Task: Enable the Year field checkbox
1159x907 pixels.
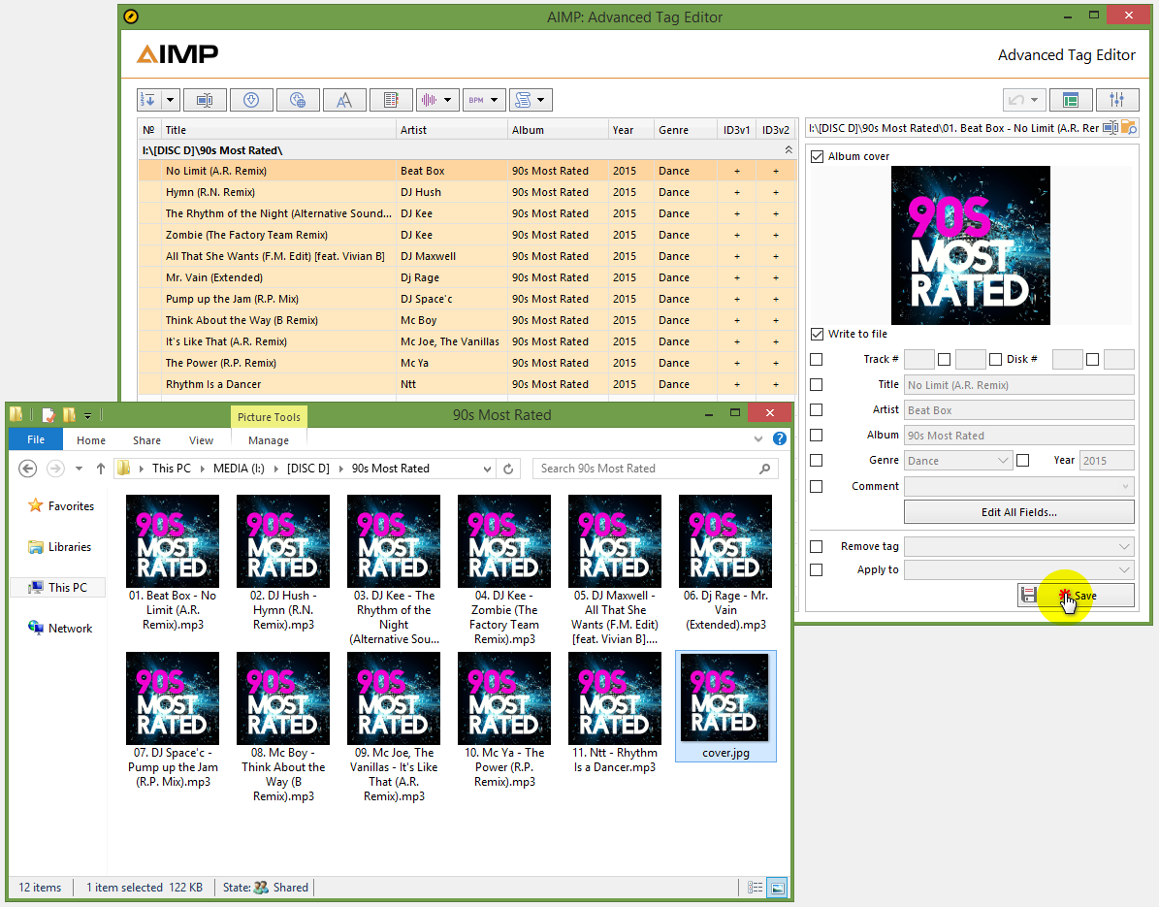Action: [x=1023, y=460]
